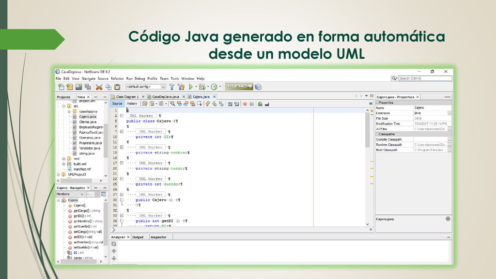Screen dimensions: 496x279
Task: Select Cliente.java in the Files tree
Action: 88,122
